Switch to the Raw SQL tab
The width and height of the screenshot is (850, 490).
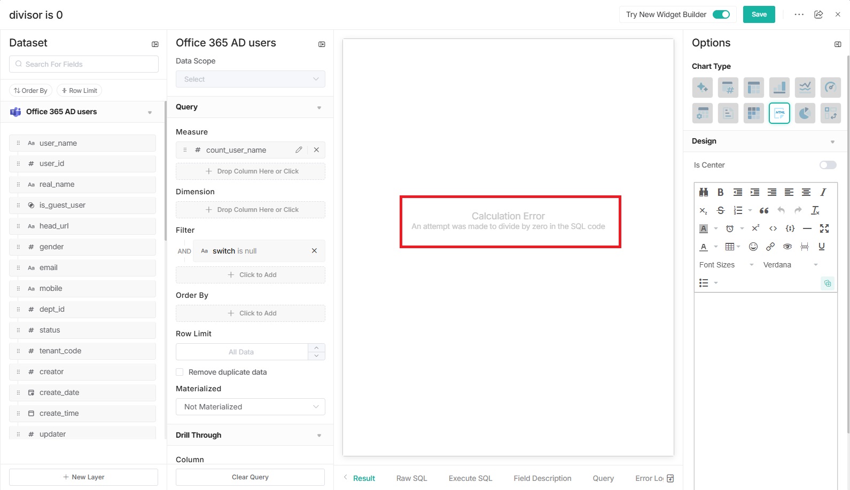(411, 478)
